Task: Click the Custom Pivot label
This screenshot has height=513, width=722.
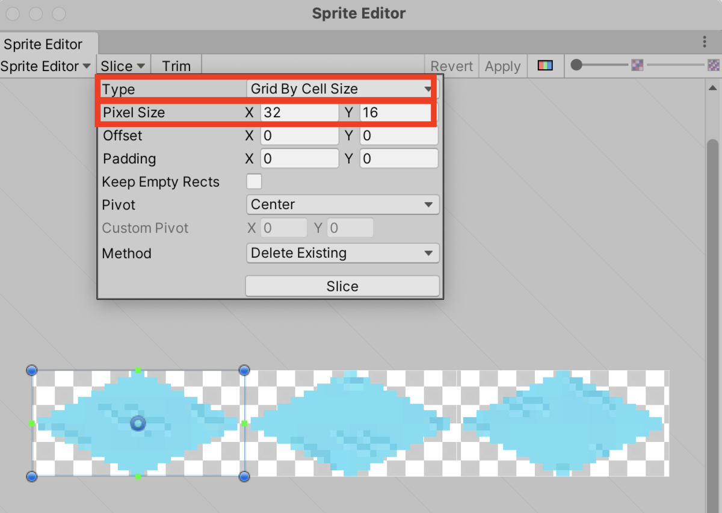Action: 145,228
